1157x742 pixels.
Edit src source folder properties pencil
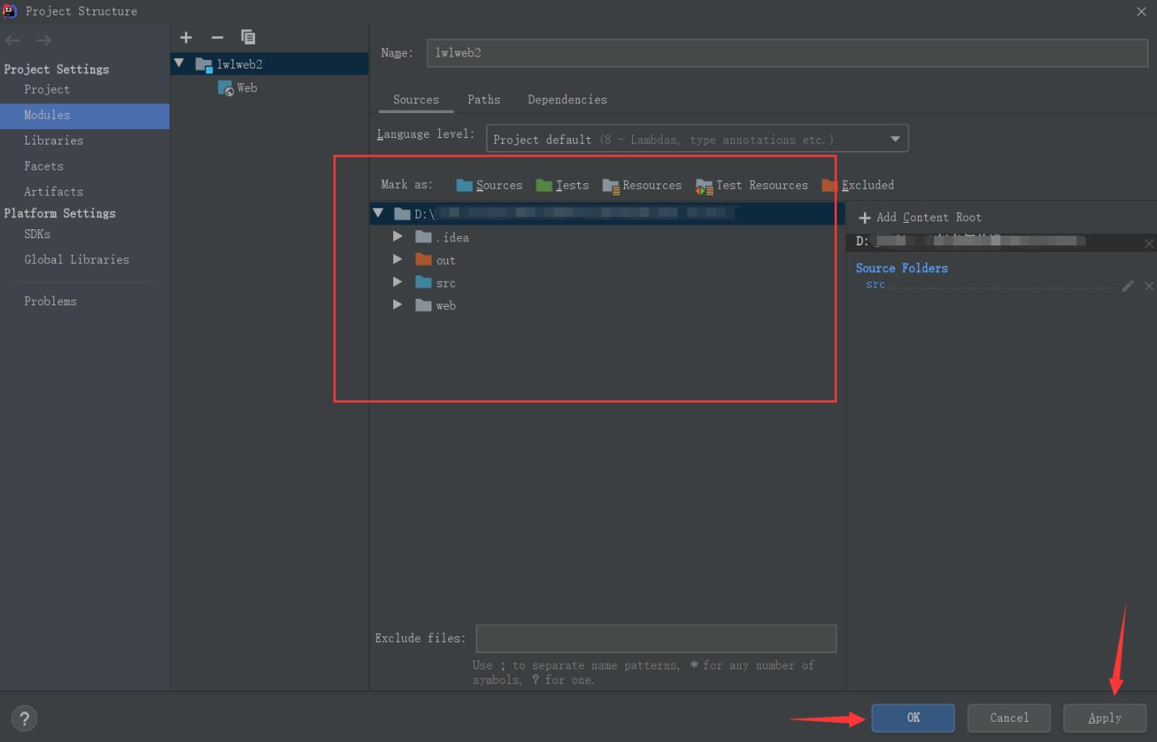click(x=1128, y=286)
